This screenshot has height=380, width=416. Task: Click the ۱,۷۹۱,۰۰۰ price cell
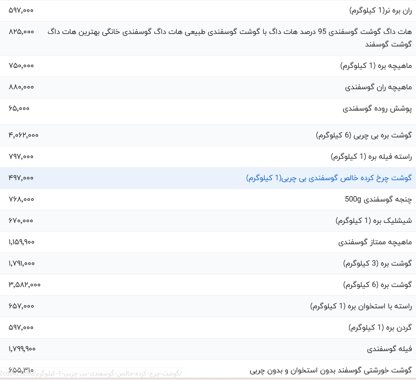(x=21, y=264)
